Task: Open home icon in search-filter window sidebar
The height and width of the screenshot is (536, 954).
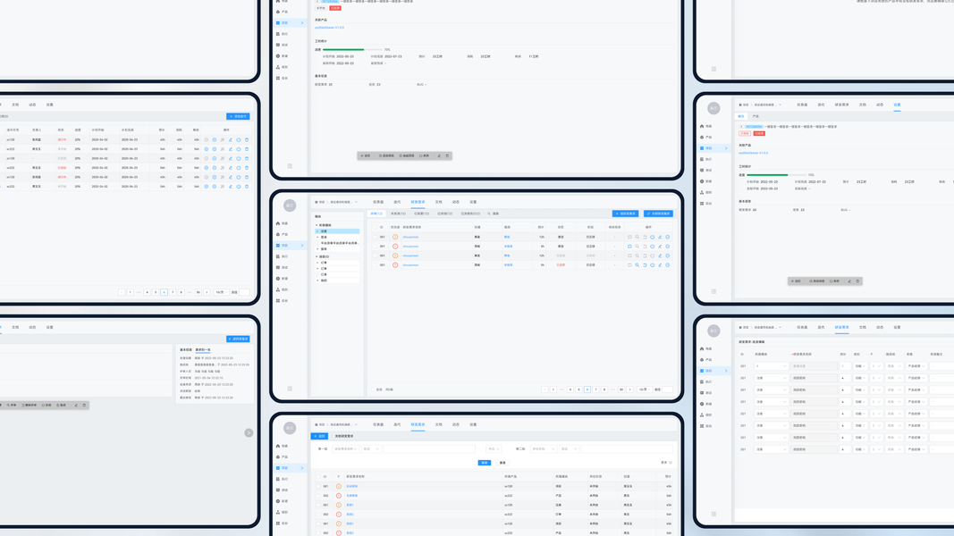Action: [278, 446]
